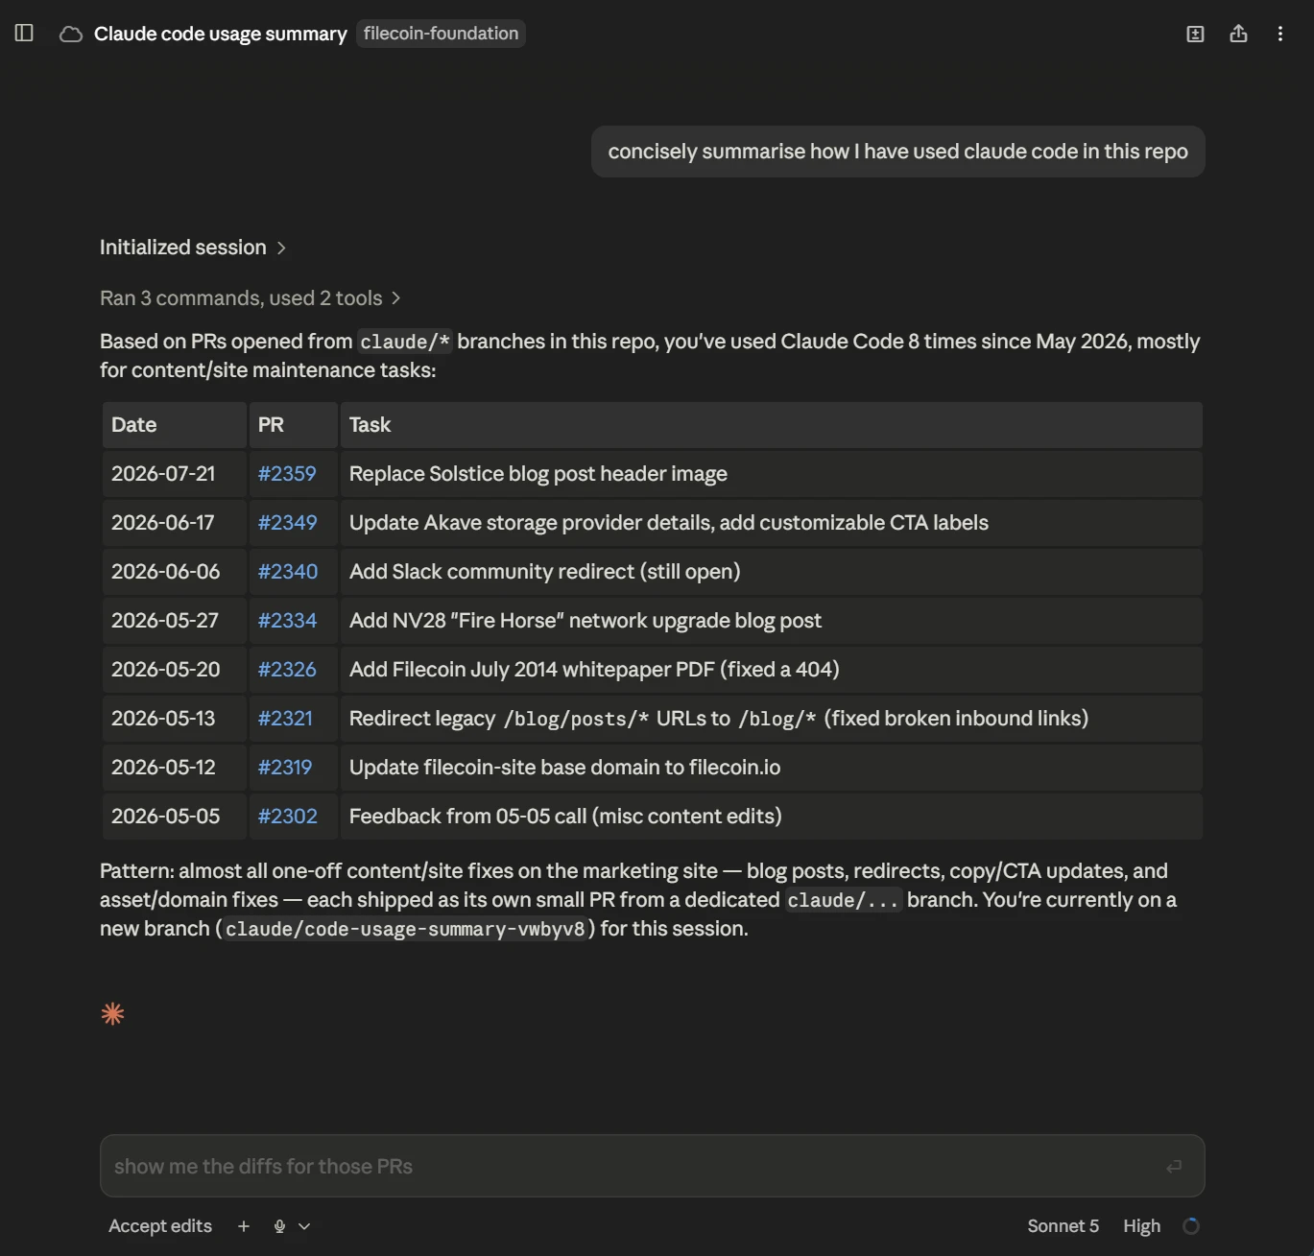The width and height of the screenshot is (1314, 1256).
Task: Select the 2026-05-05 date cell
Action: pyautogui.click(x=175, y=817)
